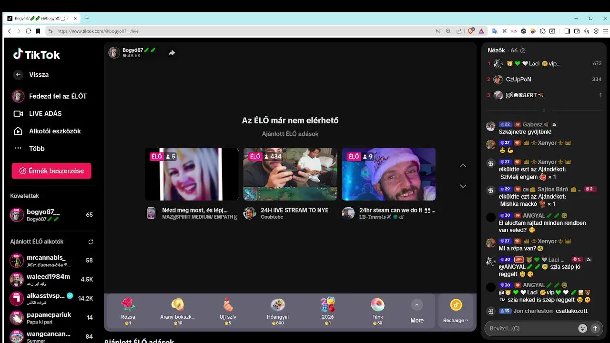Focus chat input Bevitel field
The width and height of the screenshot is (610, 343).
[x=531, y=328]
